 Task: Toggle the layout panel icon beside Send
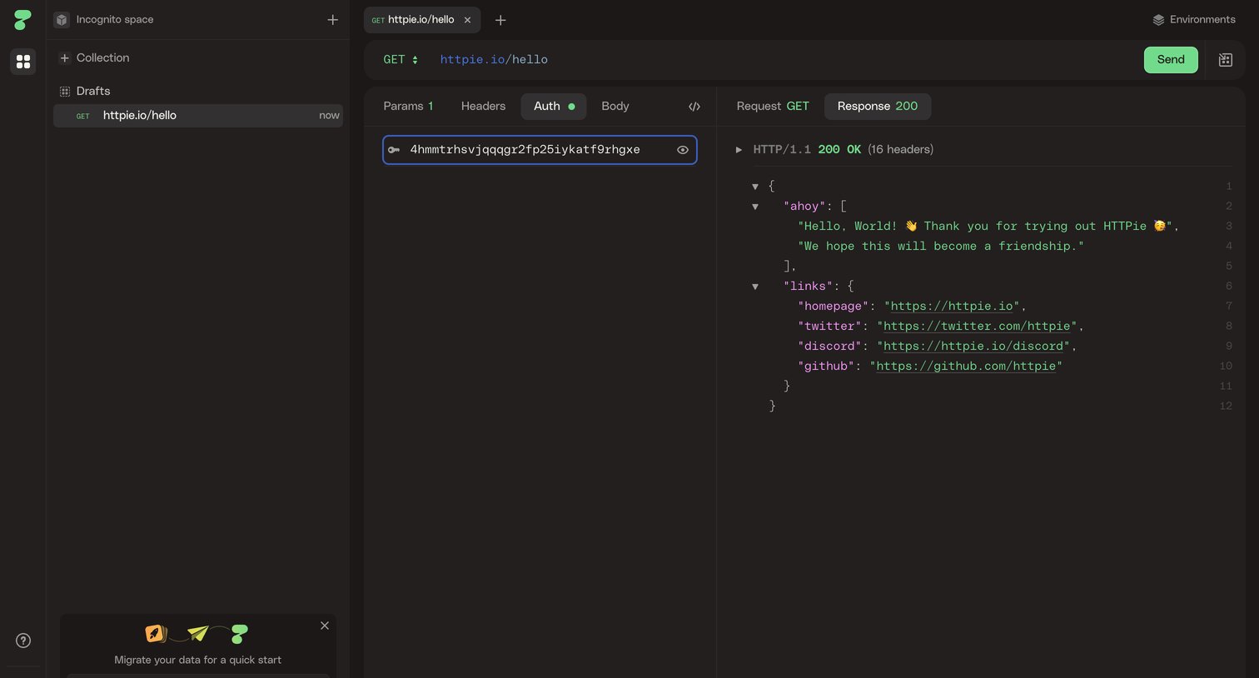(1226, 60)
